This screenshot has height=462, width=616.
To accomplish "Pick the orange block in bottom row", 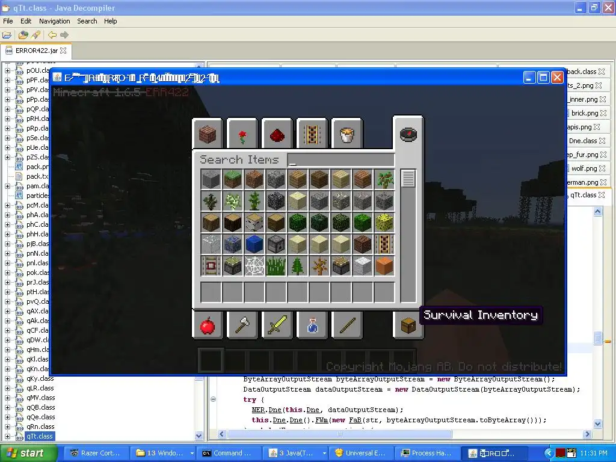I will point(384,265).
